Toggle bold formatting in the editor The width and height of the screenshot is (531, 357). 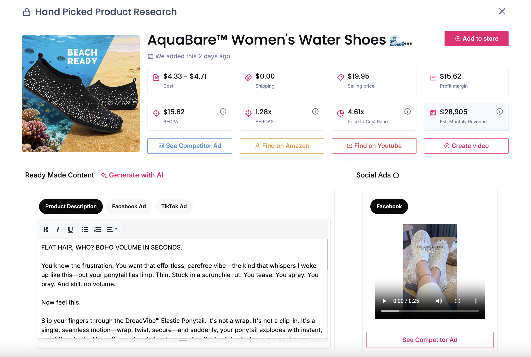(x=46, y=229)
